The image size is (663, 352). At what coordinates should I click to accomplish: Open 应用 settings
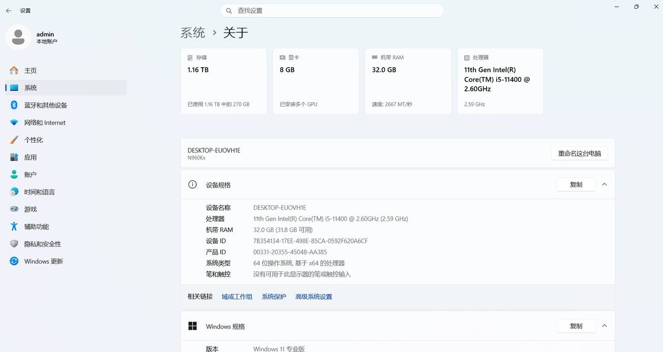point(66,157)
